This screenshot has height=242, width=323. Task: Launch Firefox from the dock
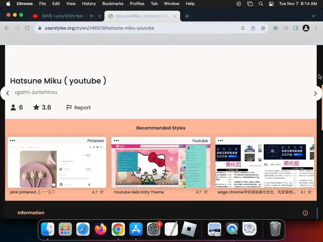[101, 229]
